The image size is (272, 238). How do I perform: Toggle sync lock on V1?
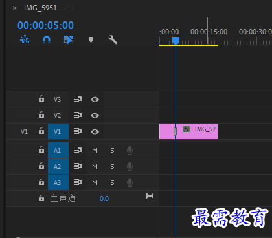78,131
